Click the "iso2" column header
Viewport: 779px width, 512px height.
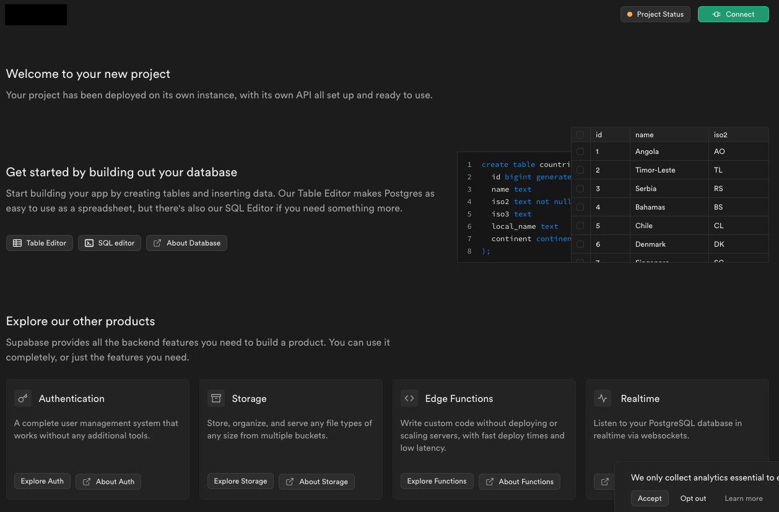pyautogui.click(x=739, y=135)
